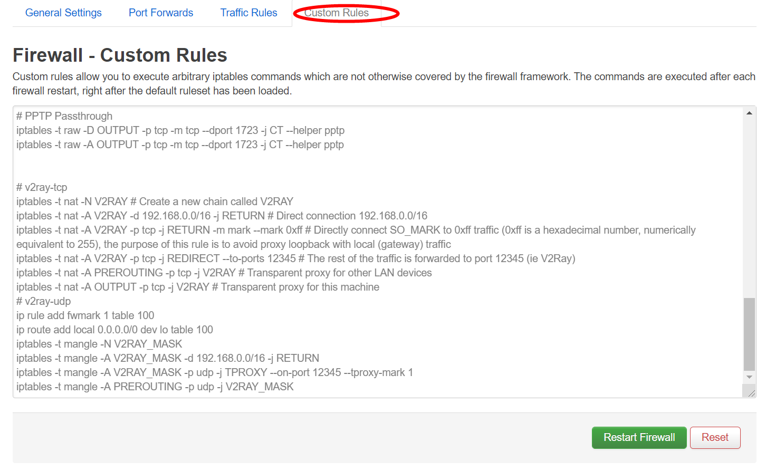Click the 'nat -A PREROUTING -p tcp' line
The height and width of the screenshot is (471, 766).
(x=224, y=273)
